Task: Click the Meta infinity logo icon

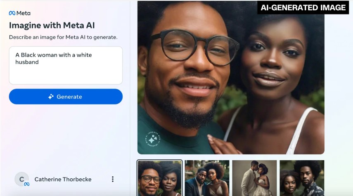Action: click(12, 13)
